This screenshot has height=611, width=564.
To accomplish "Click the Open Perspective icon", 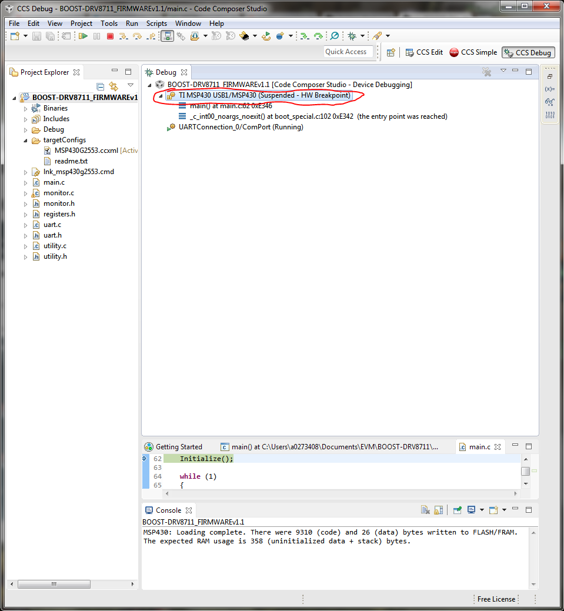I will click(391, 52).
